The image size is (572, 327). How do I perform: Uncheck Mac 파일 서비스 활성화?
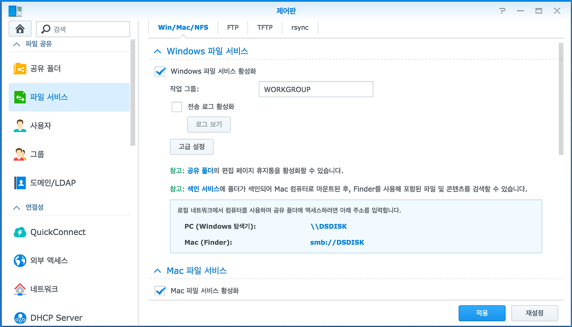160,290
